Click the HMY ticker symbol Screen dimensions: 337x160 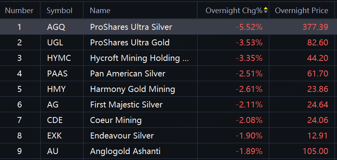pos(56,89)
